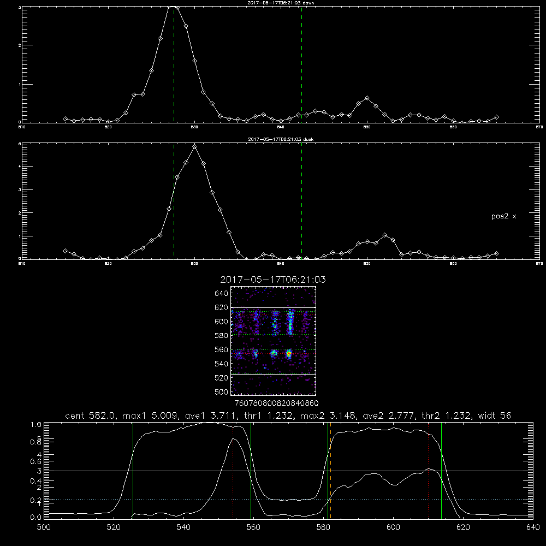This screenshot has height=546, width=546.
Task: Click dusk plot x-axis label '840'
Action: [x=281, y=264]
